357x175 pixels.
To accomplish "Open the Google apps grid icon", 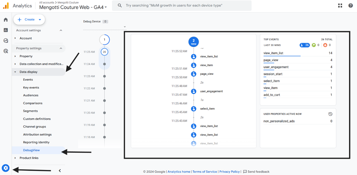I will click(340, 6).
